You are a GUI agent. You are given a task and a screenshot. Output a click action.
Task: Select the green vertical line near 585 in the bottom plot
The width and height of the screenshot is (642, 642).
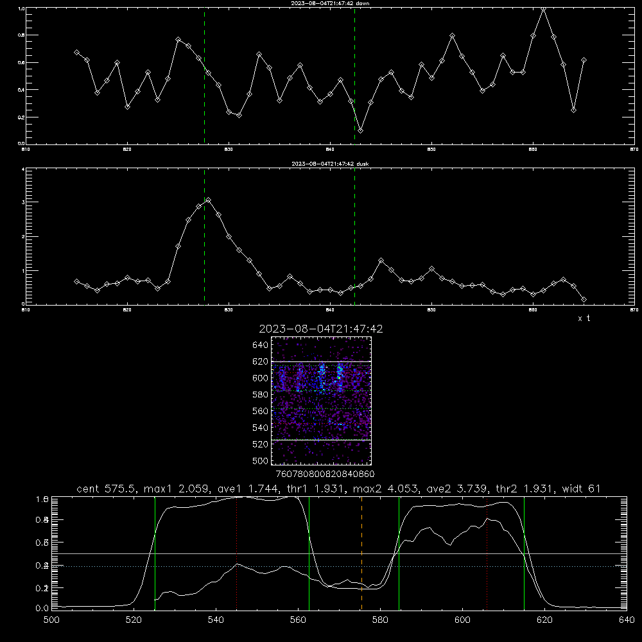click(399, 553)
